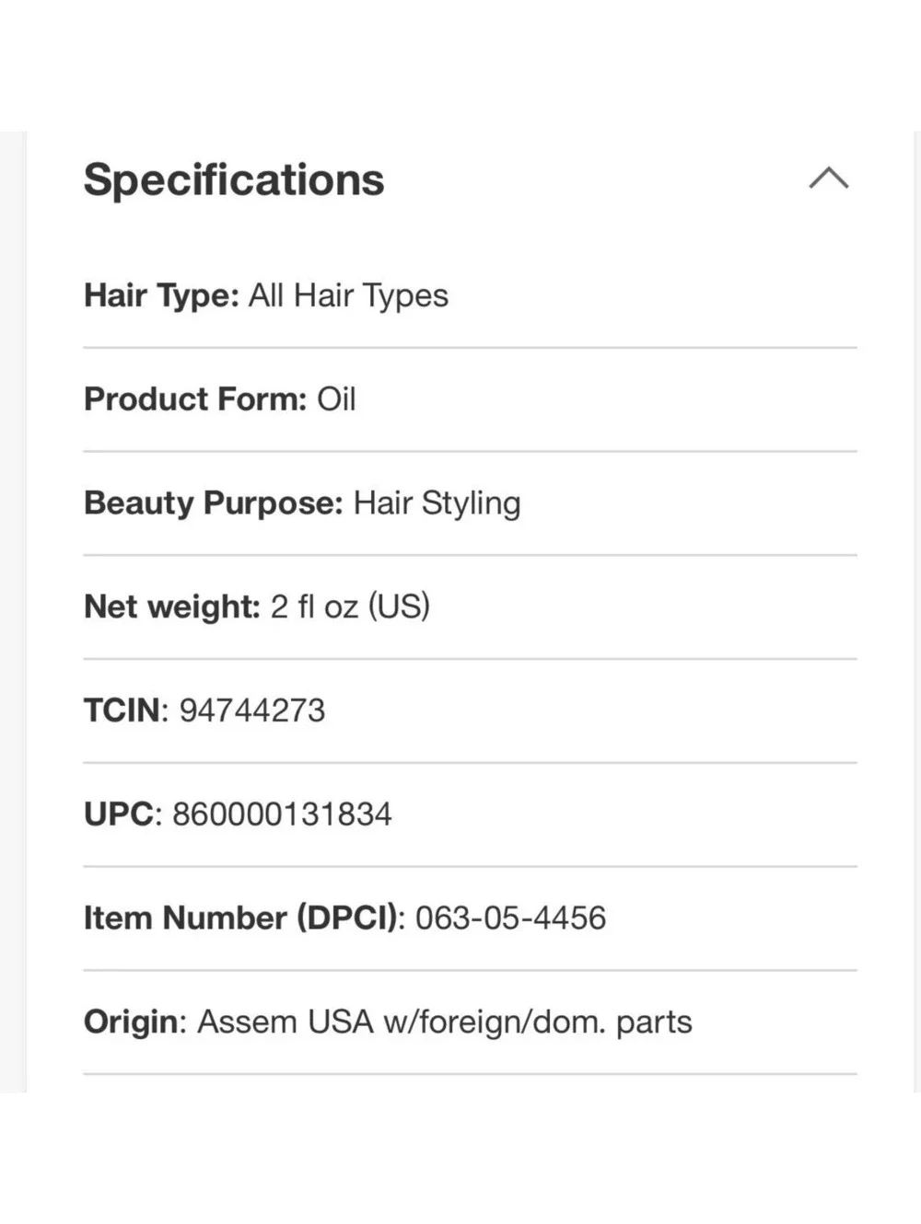This screenshot has width=921, height=1224.
Task: Click the Specifications heading
Action: point(234,179)
